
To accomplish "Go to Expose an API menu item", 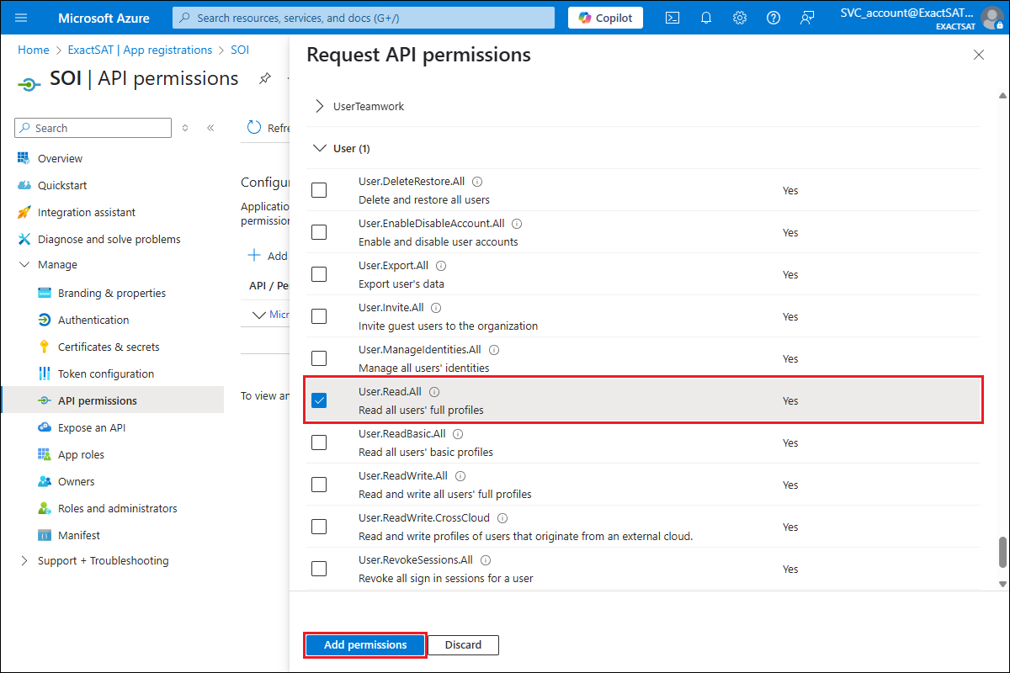I will coord(91,427).
